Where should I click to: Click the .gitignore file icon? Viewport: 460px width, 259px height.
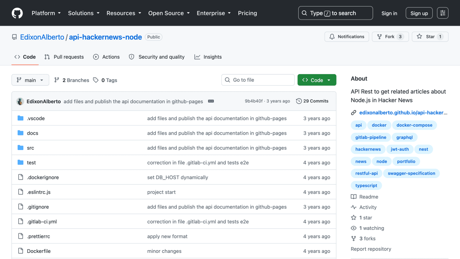[21, 207]
